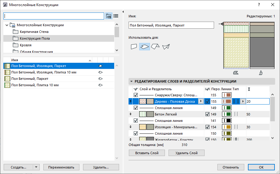Image resolution: width=280 pixels, height=174 pixels.
Task: Confirm dialog with OK button
Action: pos(261,167)
